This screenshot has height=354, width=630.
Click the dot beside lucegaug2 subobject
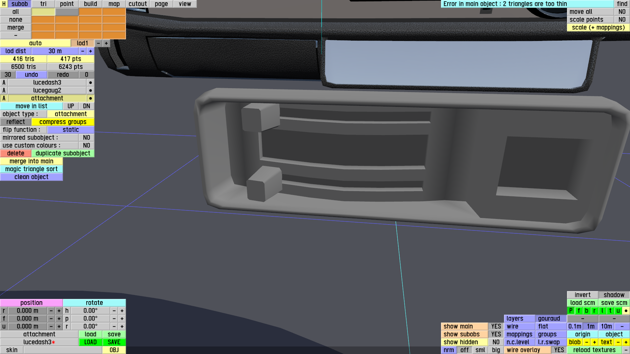tap(90, 90)
